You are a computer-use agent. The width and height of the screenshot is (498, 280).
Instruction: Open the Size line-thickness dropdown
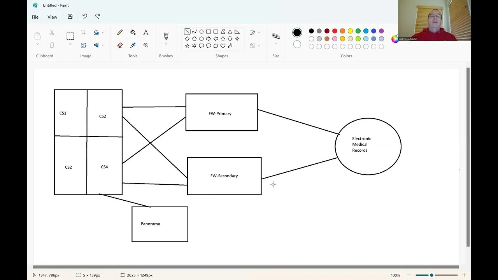coord(276,44)
